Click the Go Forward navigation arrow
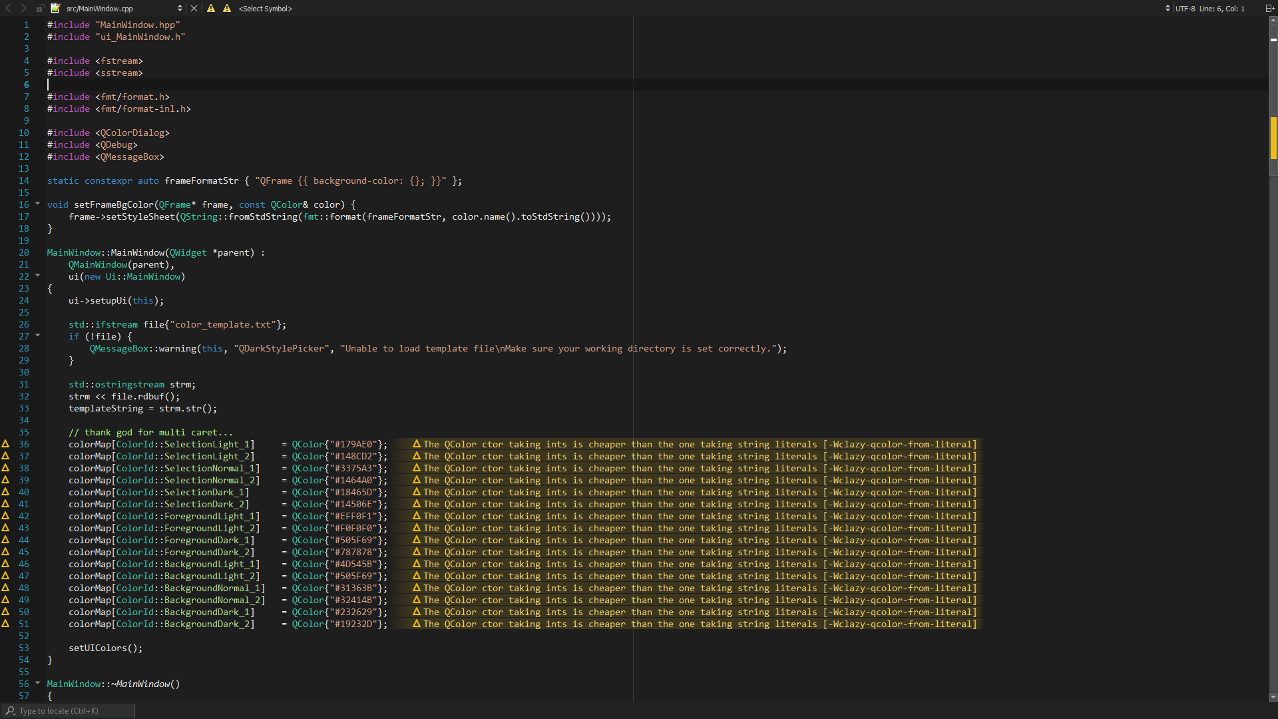This screenshot has height=719, width=1278. pos(24,8)
